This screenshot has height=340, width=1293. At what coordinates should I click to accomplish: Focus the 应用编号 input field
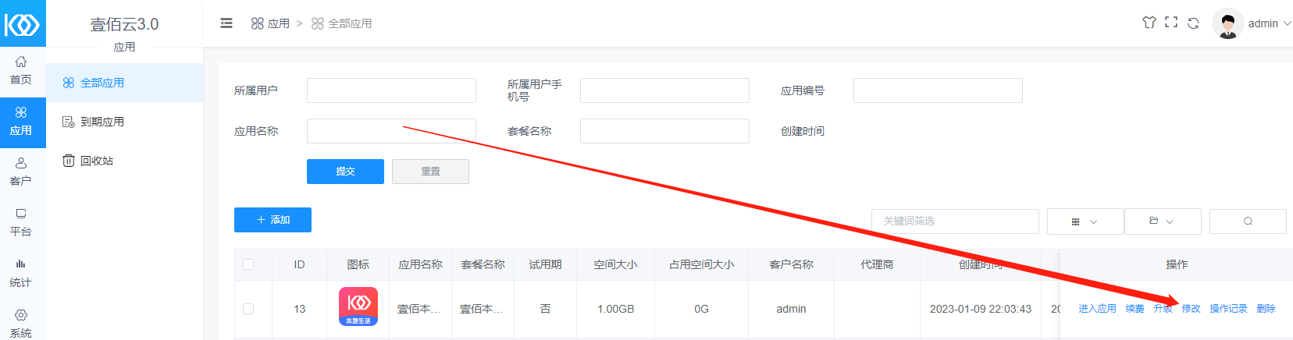click(938, 90)
